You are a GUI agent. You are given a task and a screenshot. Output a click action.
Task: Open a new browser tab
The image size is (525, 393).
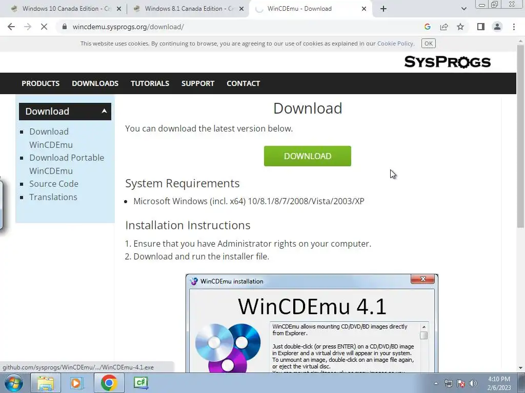click(383, 9)
